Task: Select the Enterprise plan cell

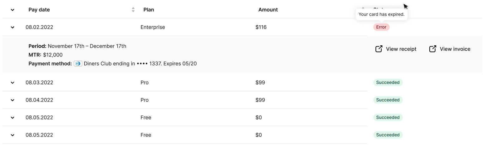Action: [x=153, y=27]
